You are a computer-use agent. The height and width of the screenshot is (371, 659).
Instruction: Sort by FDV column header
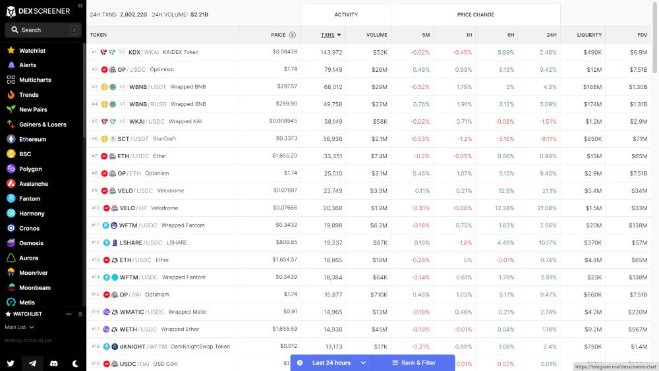(642, 35)
